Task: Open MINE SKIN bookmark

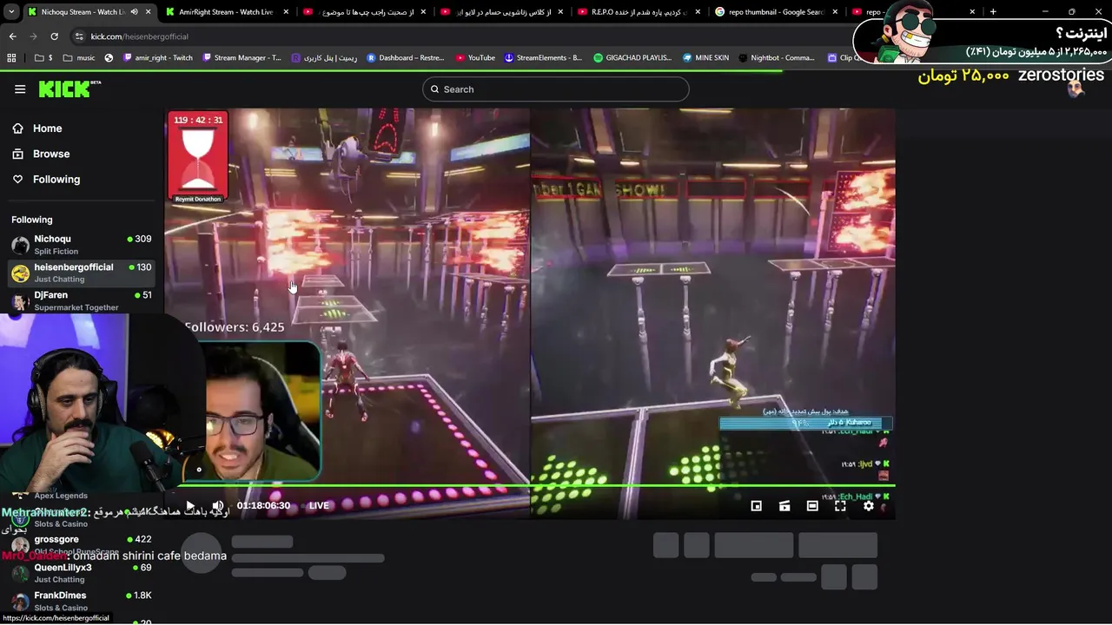Action: 705,58
